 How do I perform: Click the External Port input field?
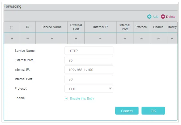click(89, 60)
